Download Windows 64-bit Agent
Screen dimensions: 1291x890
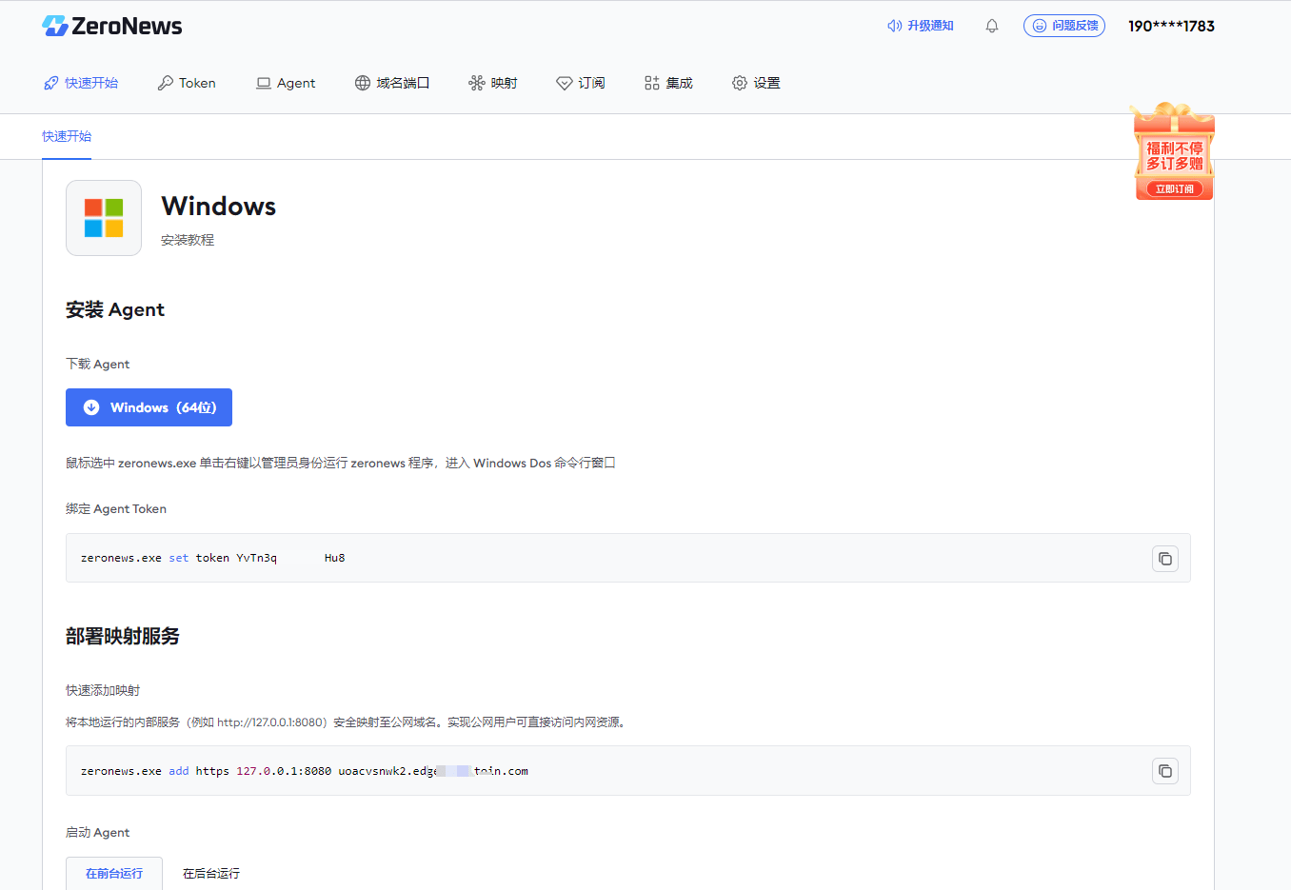(x=149, y=407)
